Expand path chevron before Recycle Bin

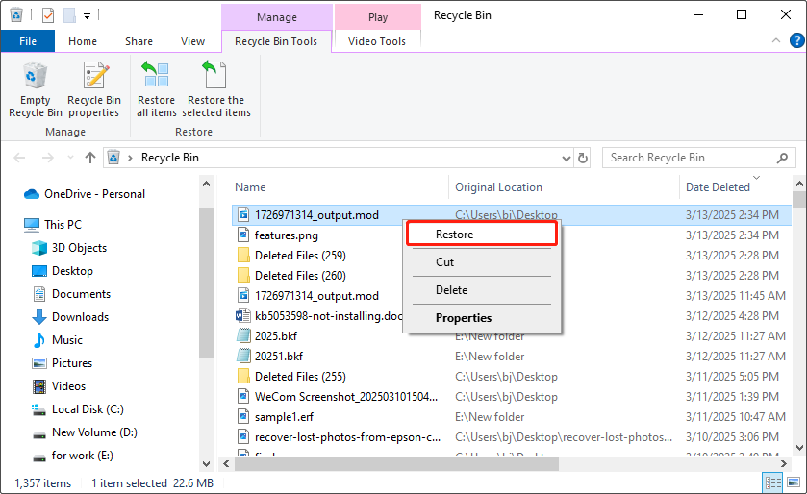(130, 158)
